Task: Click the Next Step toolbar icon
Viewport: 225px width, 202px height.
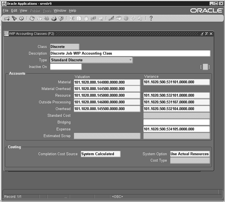Action: 39,18
